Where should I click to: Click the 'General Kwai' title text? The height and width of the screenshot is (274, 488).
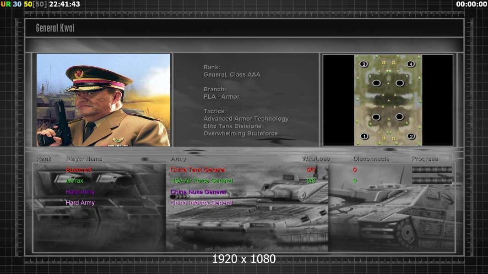(55, 28)
